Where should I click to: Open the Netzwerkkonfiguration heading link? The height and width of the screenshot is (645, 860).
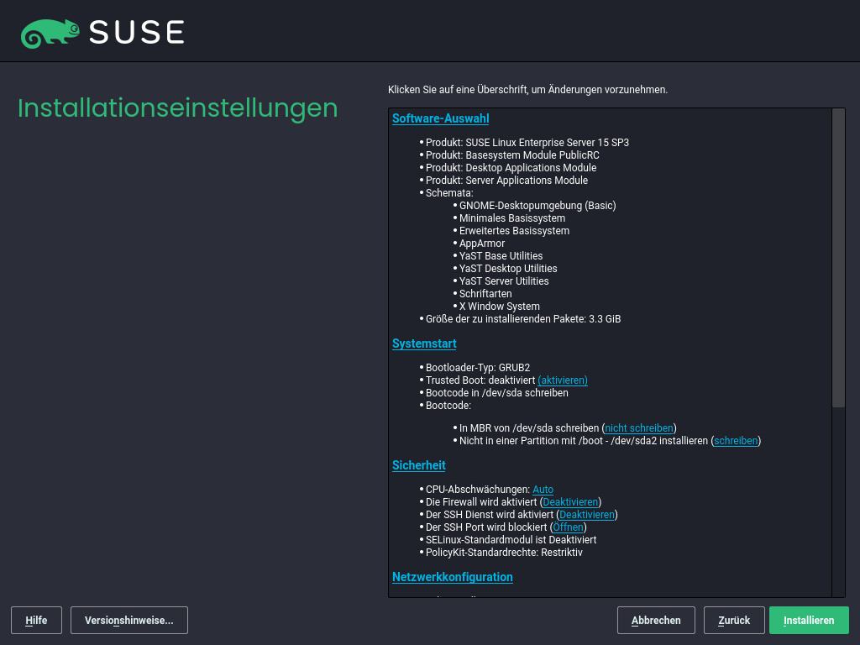pyautogui.click(x=453, y=577)
